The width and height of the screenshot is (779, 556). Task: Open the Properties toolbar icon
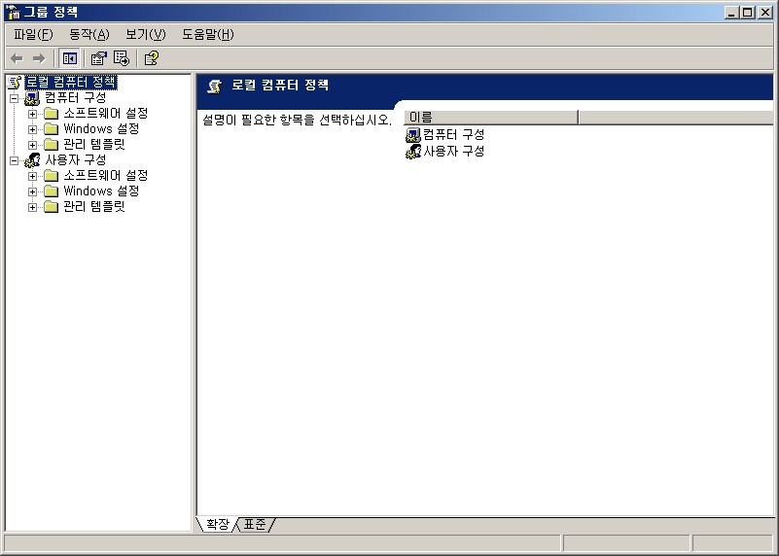tap(99, 58)
